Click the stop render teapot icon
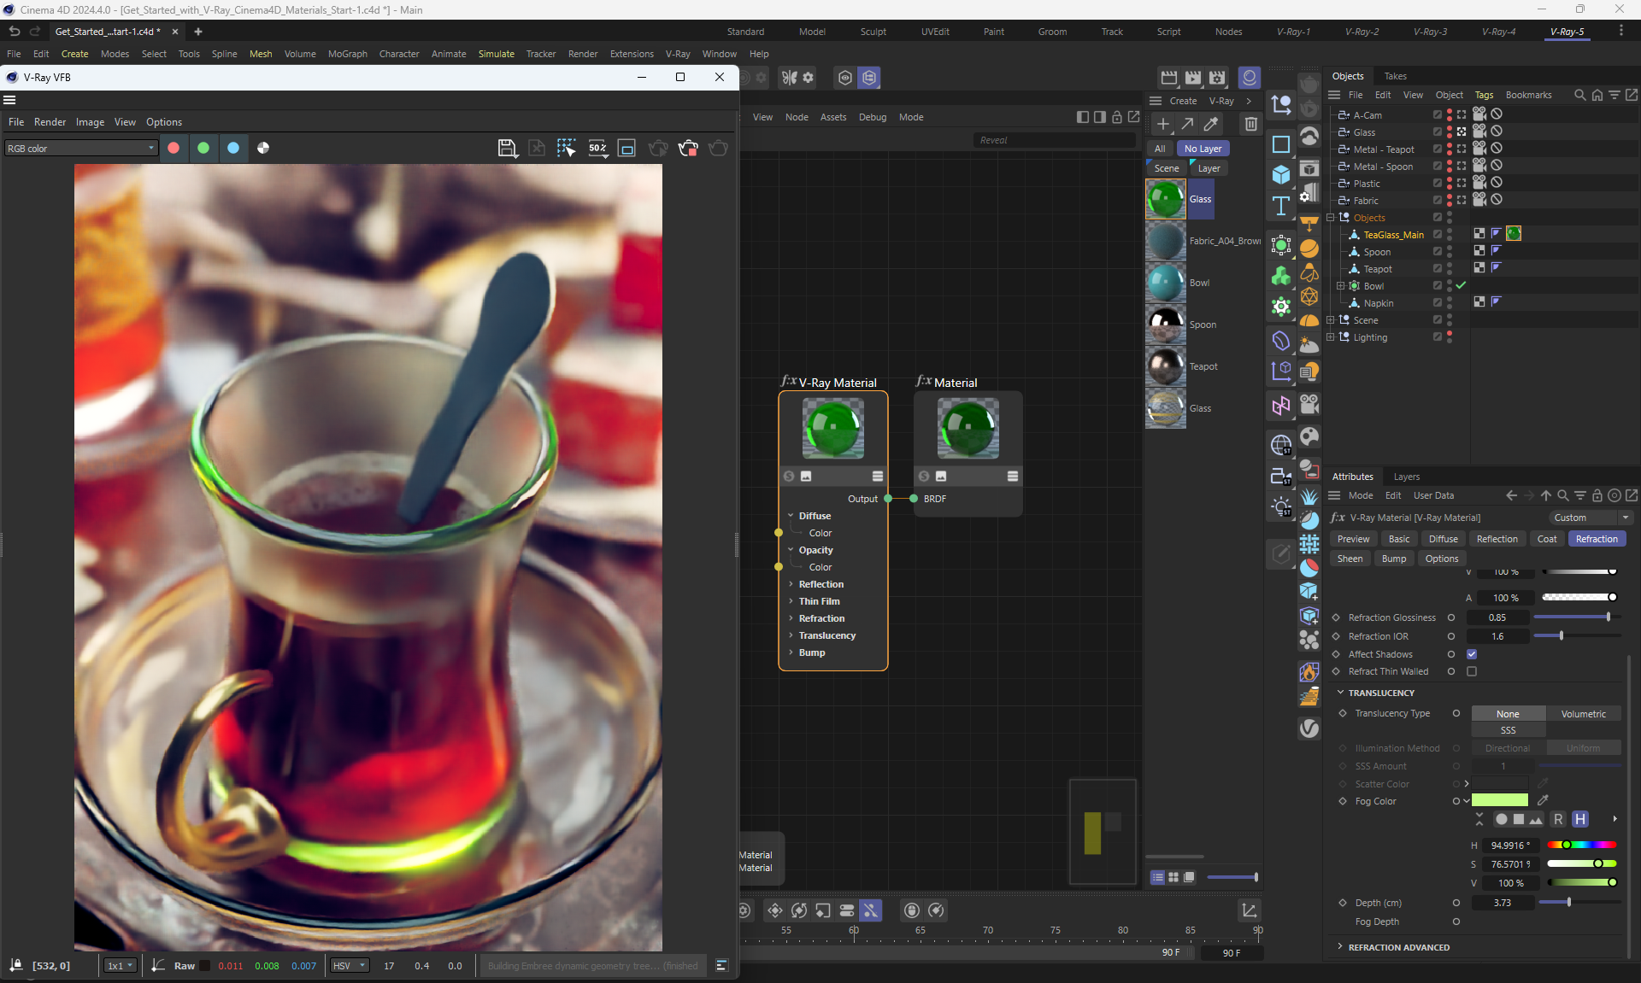This screenshot has height=983, width=1641. pyautogui.click(x=688, y=148)
